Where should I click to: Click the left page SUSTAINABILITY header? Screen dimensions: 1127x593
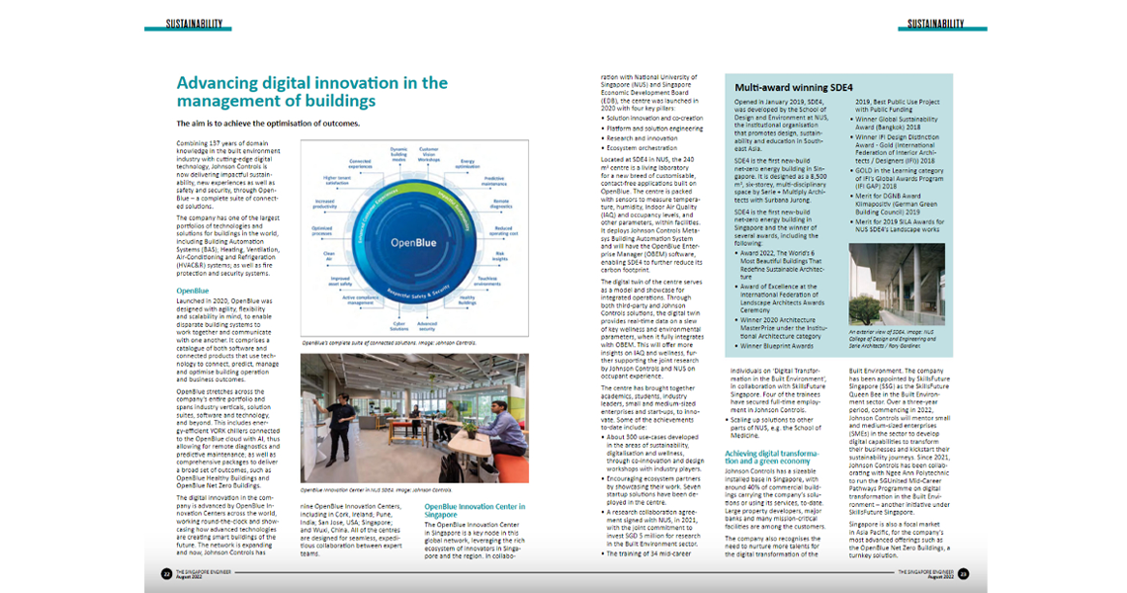click(192, 24)
